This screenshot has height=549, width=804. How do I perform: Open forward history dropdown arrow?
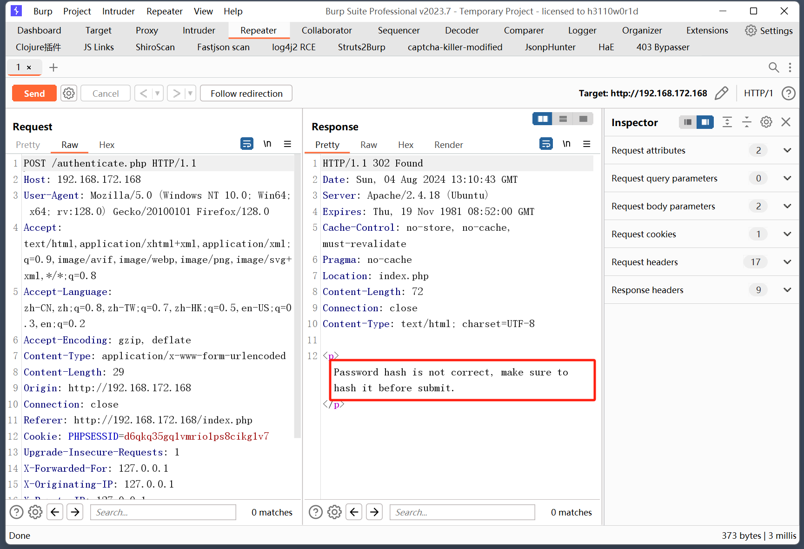click(x=190, y=94)
